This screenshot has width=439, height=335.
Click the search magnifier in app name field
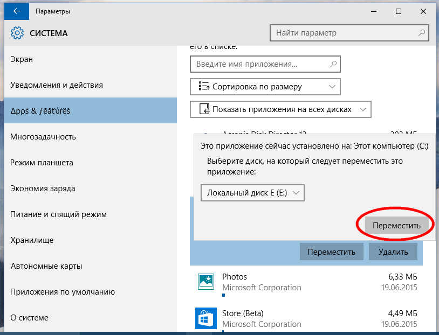coord(333,64)
